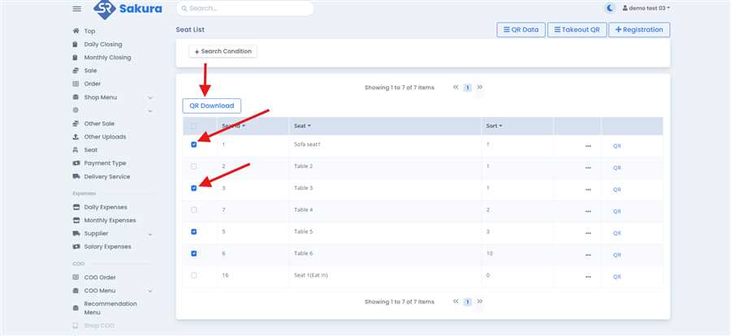Screen dimensions: 731x336
Task: Click the QR Download button
Action: pos(211,106)
